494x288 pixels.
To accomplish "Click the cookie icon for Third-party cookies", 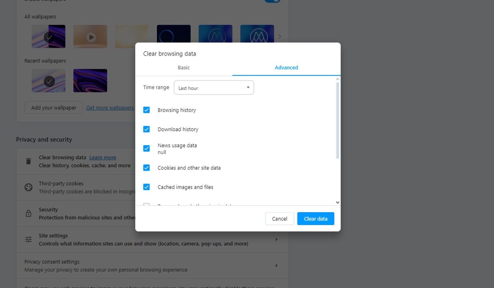I will [28, 187].
